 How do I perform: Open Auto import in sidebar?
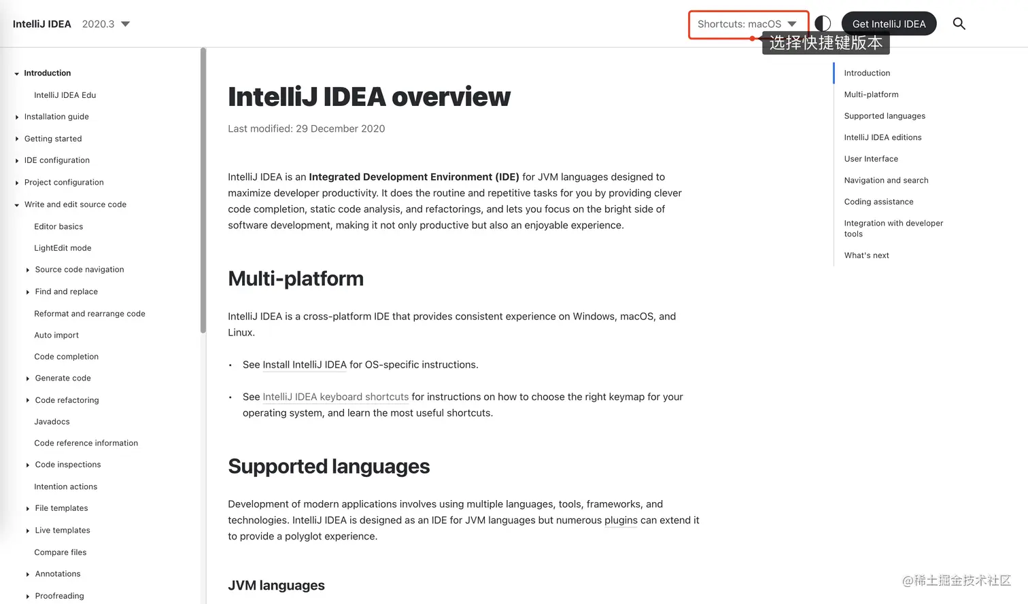[x=56, y=335]
